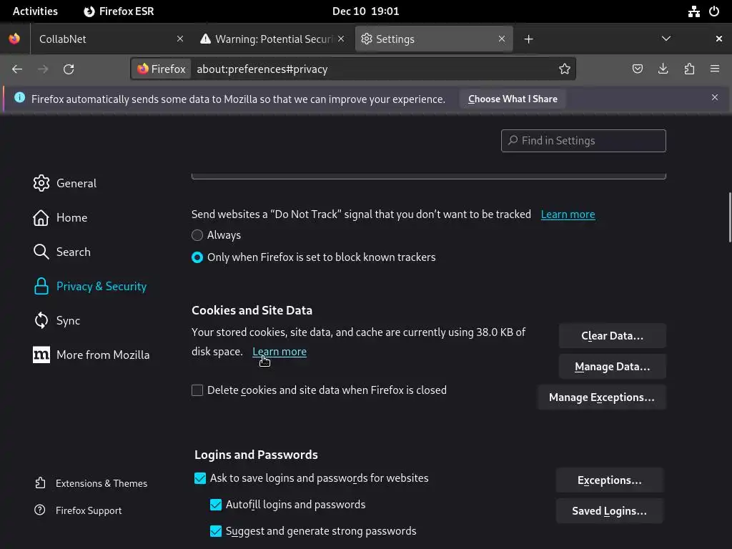Open the Downloads toolbar icon

point(663,69)
